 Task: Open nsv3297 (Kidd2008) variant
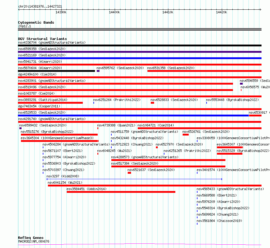pyautogui.click(x=63, y=176)
